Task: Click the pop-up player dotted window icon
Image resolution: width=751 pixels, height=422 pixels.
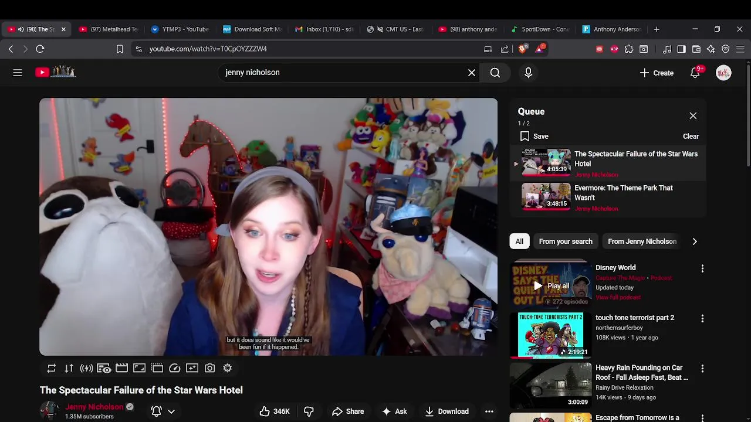Action: click(x=157, y=368)
